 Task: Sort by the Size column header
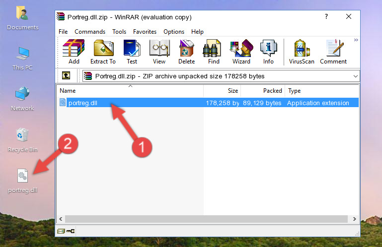click(222, 91)
